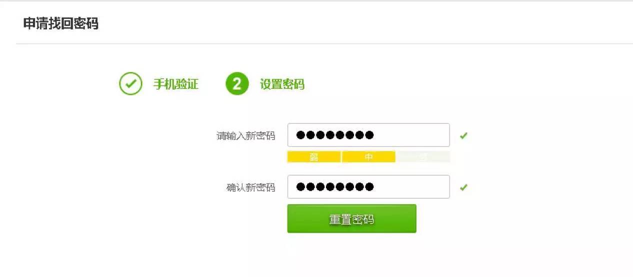Click the 申请找回密码 page heading
The width and height of the screenshot is (633, 277).
click(x=60, y=23)
